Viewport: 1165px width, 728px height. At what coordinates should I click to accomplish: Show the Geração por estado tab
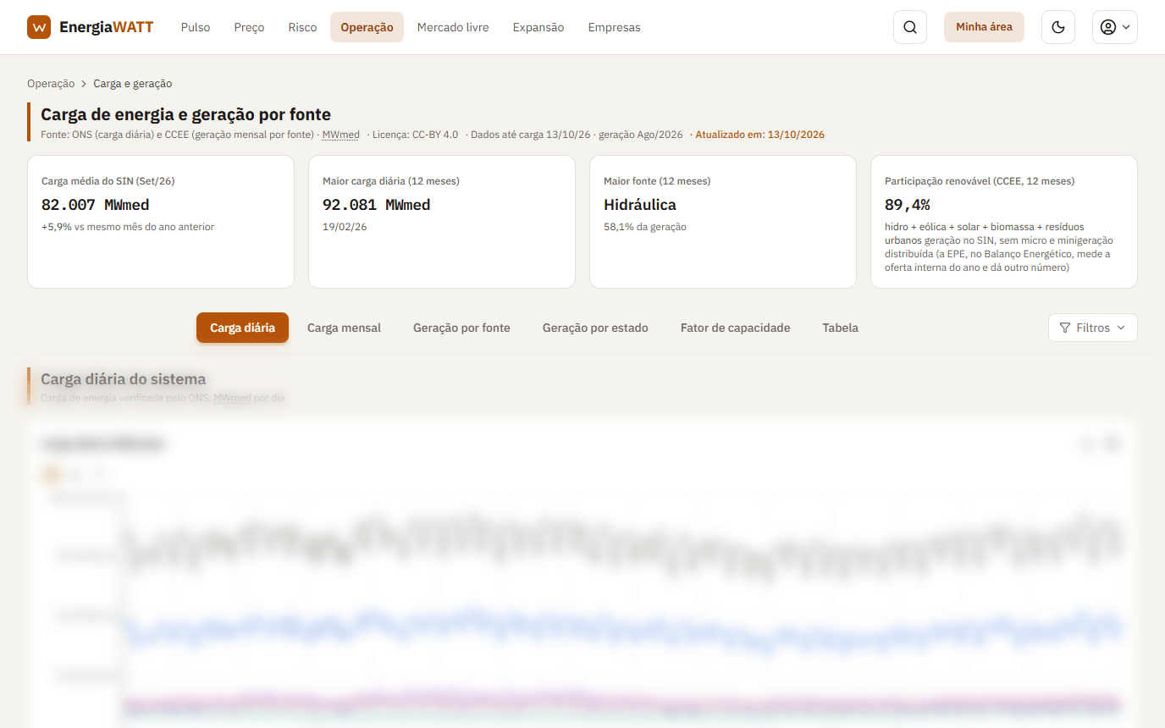(595, 328)
